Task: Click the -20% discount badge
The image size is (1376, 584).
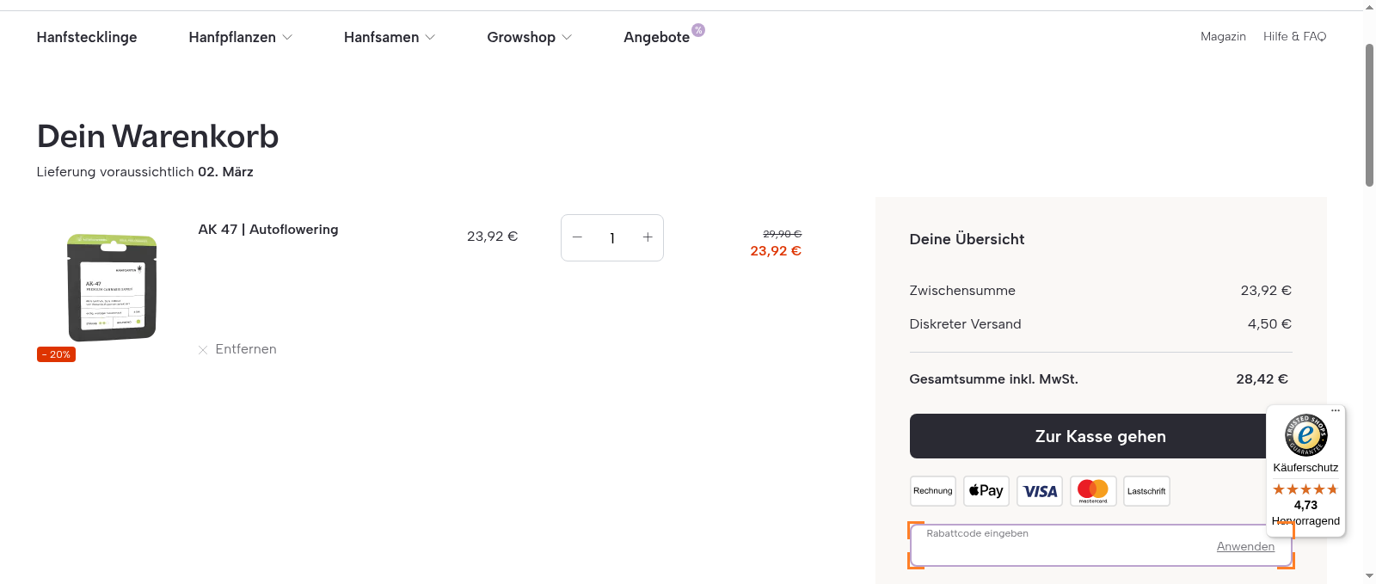Action: (x=56, y=354)
